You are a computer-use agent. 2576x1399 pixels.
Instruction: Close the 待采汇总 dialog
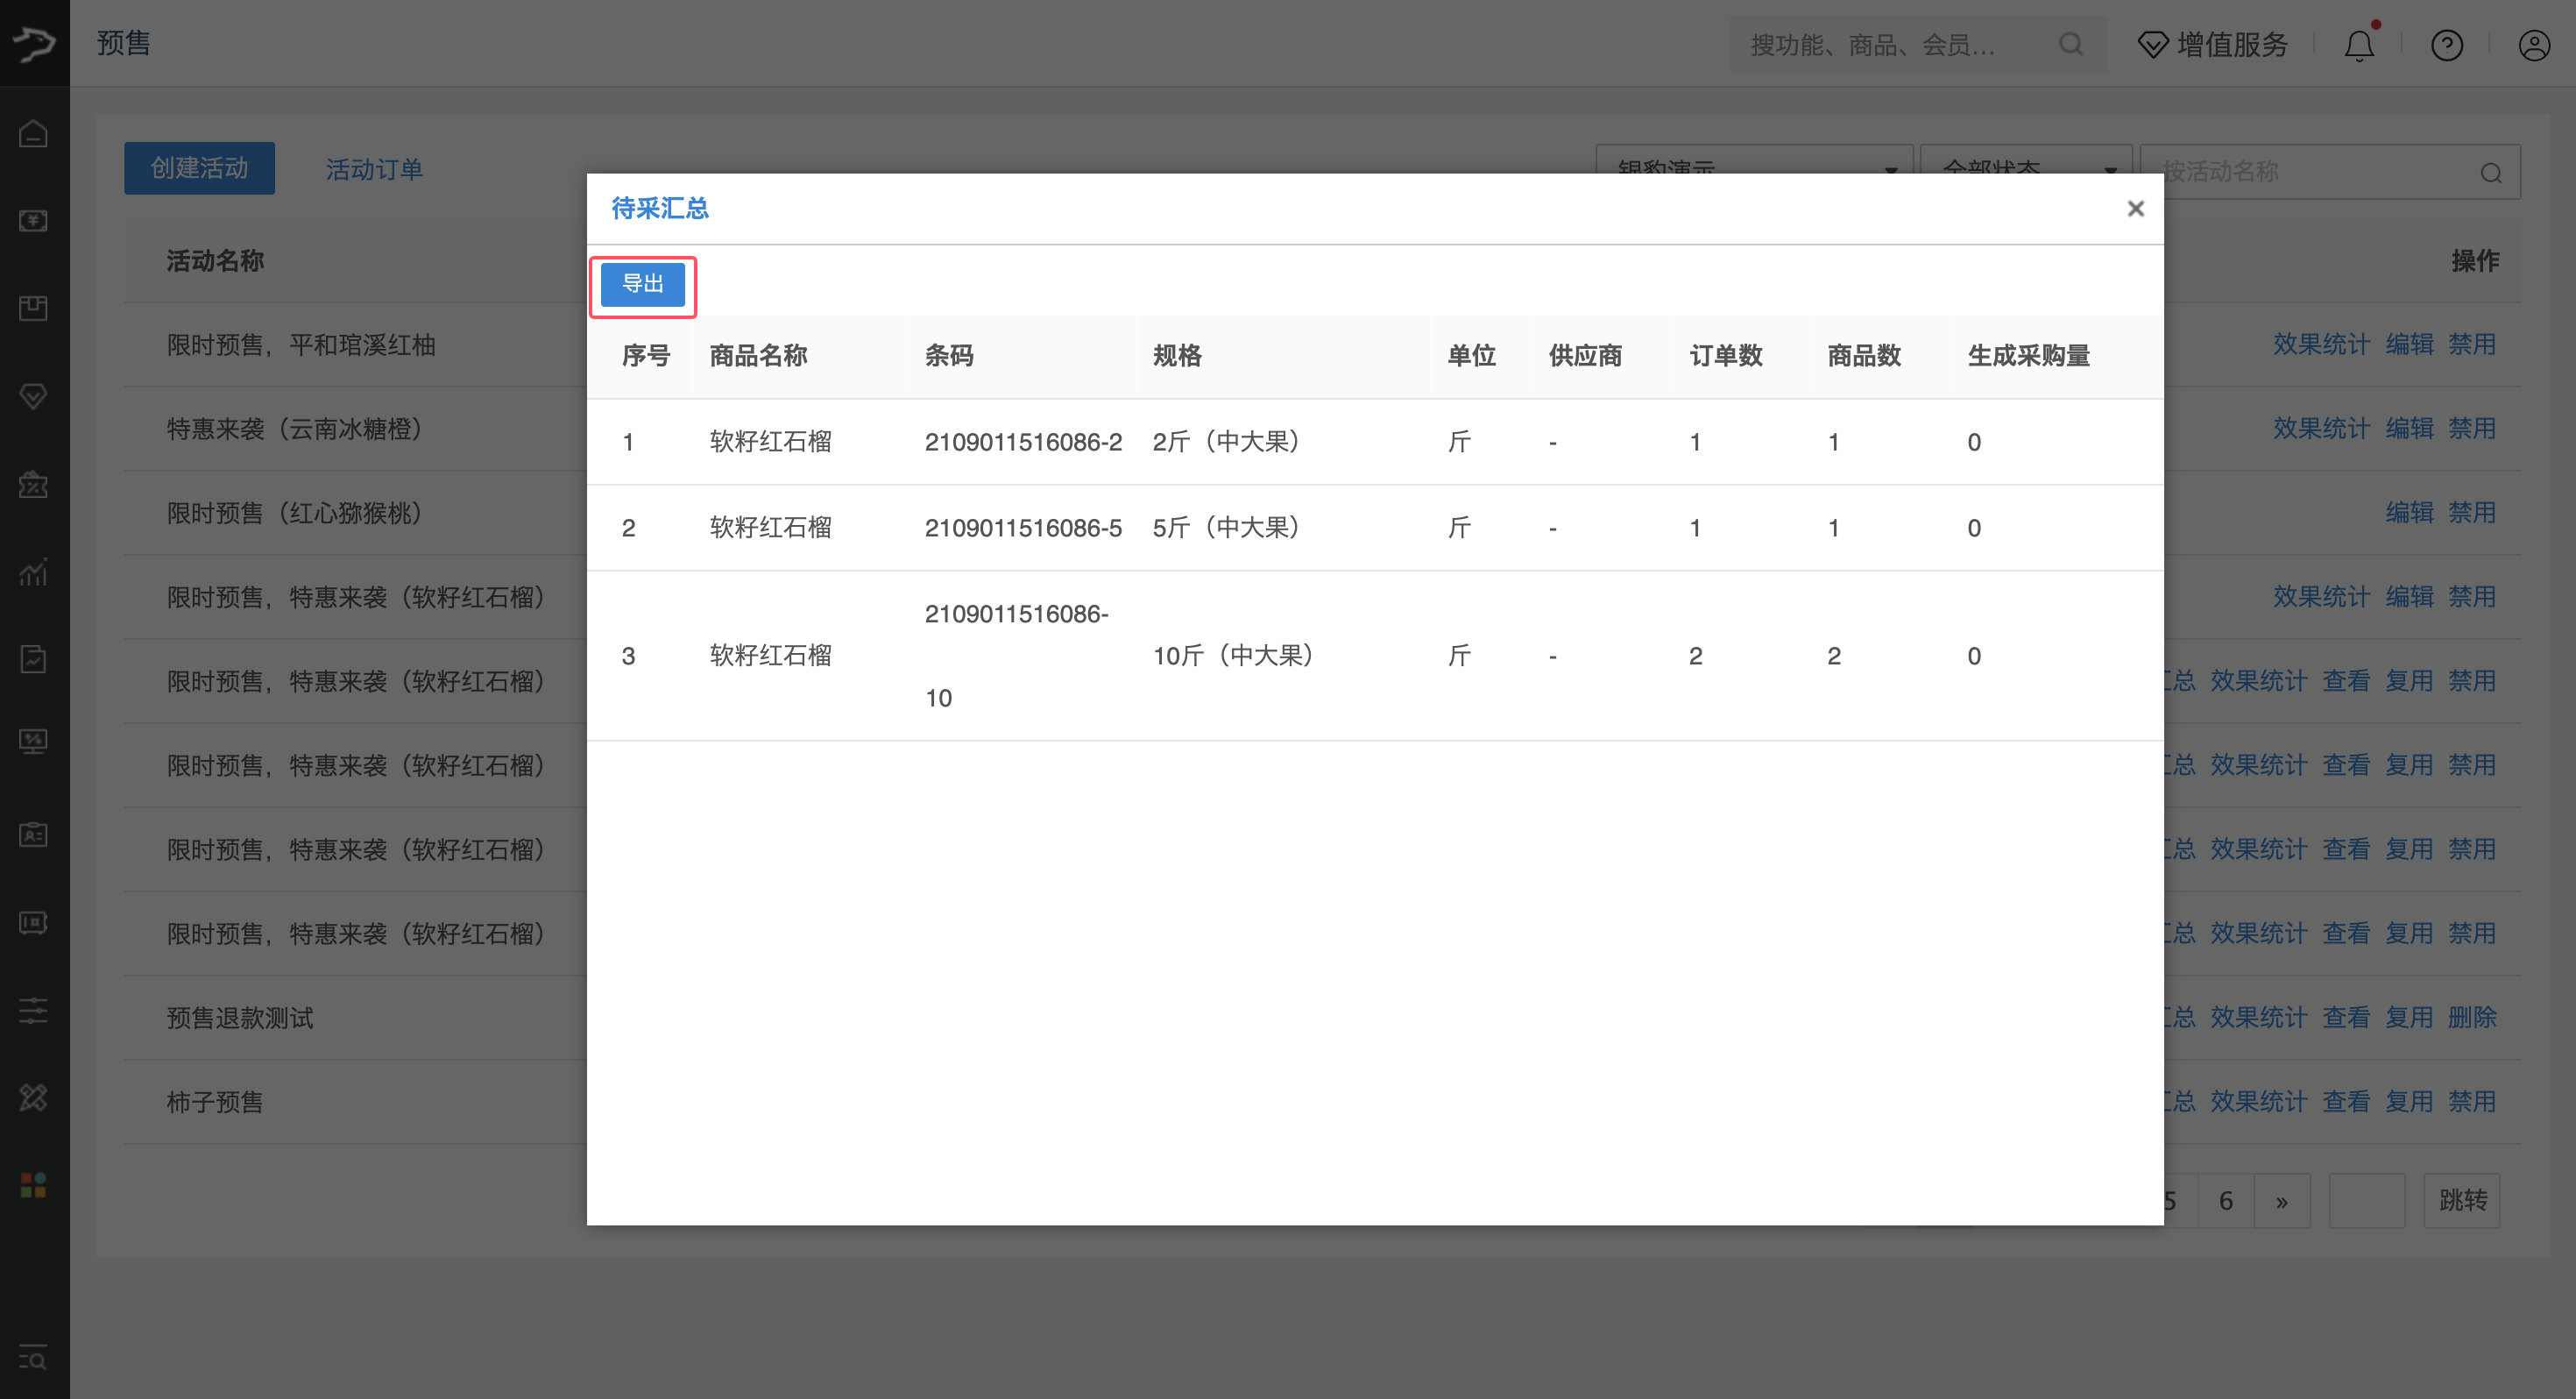2135,208
